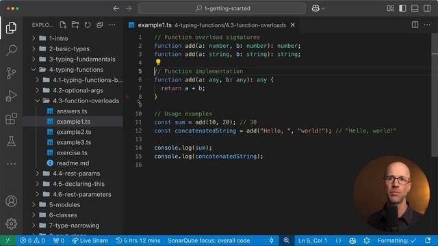This screenshot has height=246, width=438.
Task: Open readme.md file
Action: click(73, 163)
